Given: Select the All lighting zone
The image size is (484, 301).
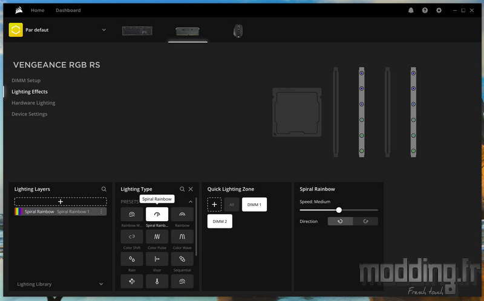Looking at the screenshot, I should point(232,204).
